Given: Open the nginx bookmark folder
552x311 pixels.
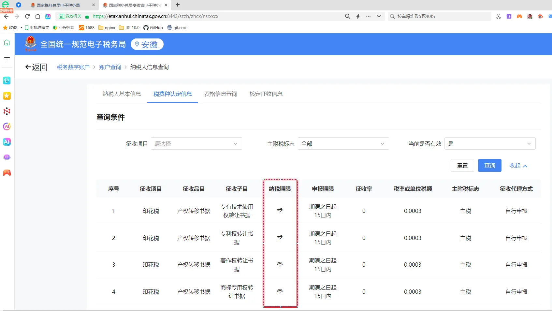Looking at the screenshot, I should coord(107,28).
